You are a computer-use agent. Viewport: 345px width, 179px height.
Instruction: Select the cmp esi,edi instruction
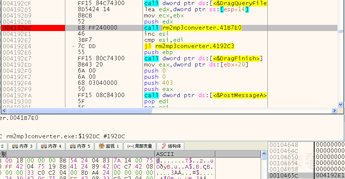163,40
